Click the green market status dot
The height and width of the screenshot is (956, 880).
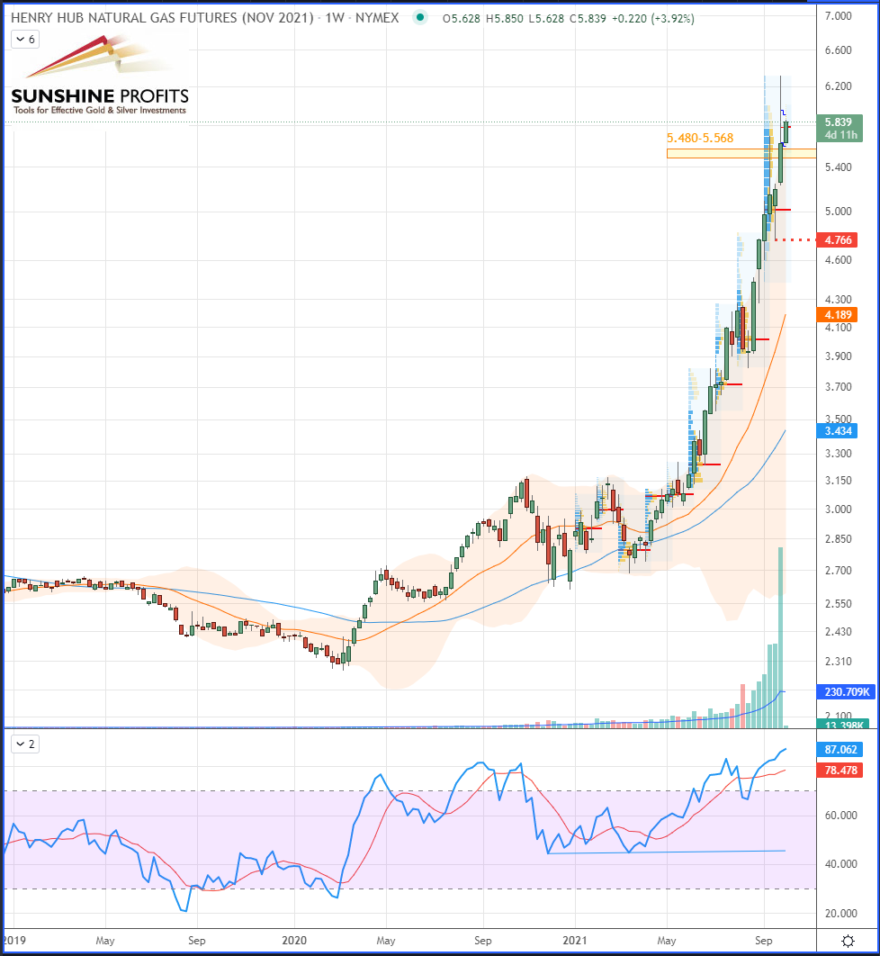[x=420, y=17]
